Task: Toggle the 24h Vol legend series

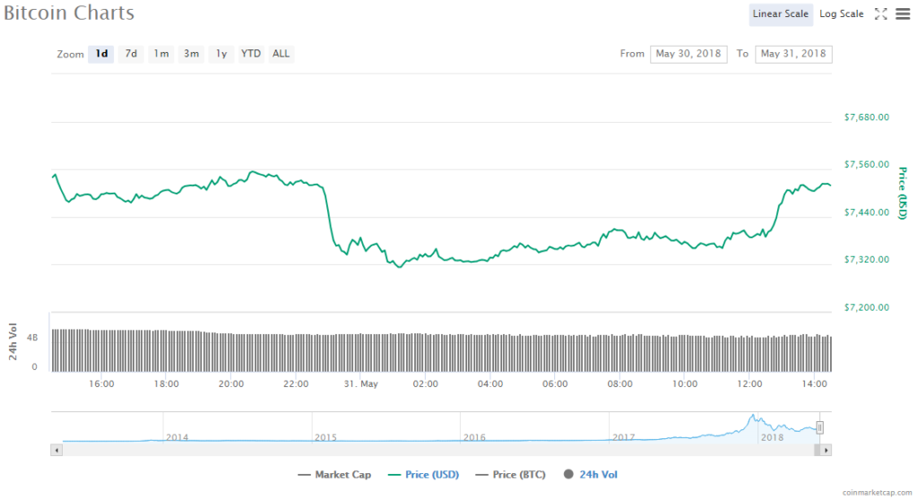Action: (x=591, y=474)
